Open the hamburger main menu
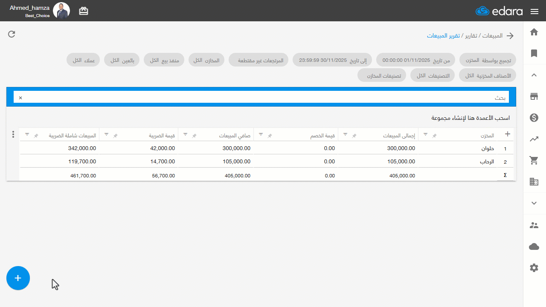The width and height of the screenshot is (546, 307). [534, 12]
